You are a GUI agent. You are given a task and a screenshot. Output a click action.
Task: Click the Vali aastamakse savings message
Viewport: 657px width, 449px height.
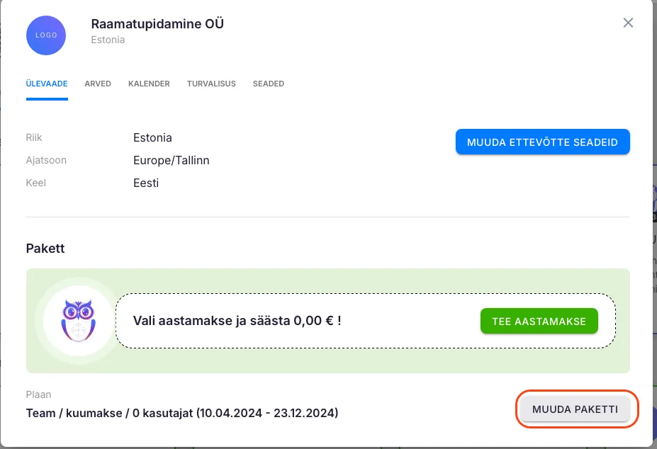[237, 321]
